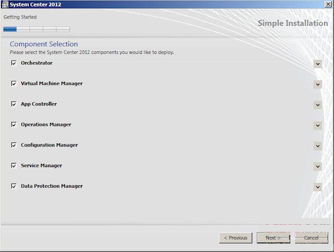Expand Virtual Machine Manager details chevron
The image size is (334, 252).
pos(318,84)
